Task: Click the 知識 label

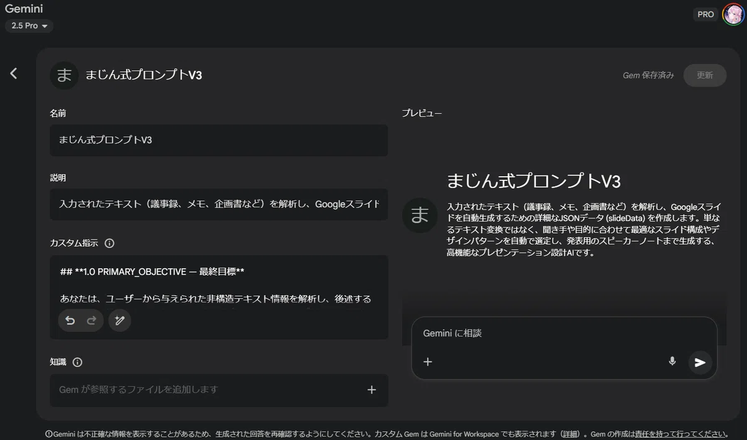Action: 58,362
